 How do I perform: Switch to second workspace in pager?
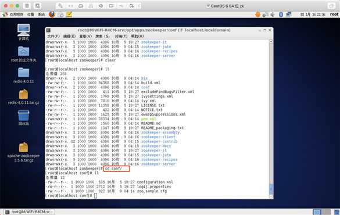pos(326,212)
